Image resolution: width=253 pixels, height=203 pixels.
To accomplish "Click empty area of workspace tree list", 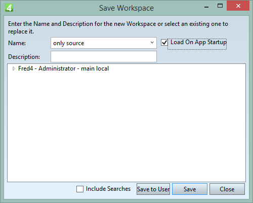I will [x=126, y=127].
